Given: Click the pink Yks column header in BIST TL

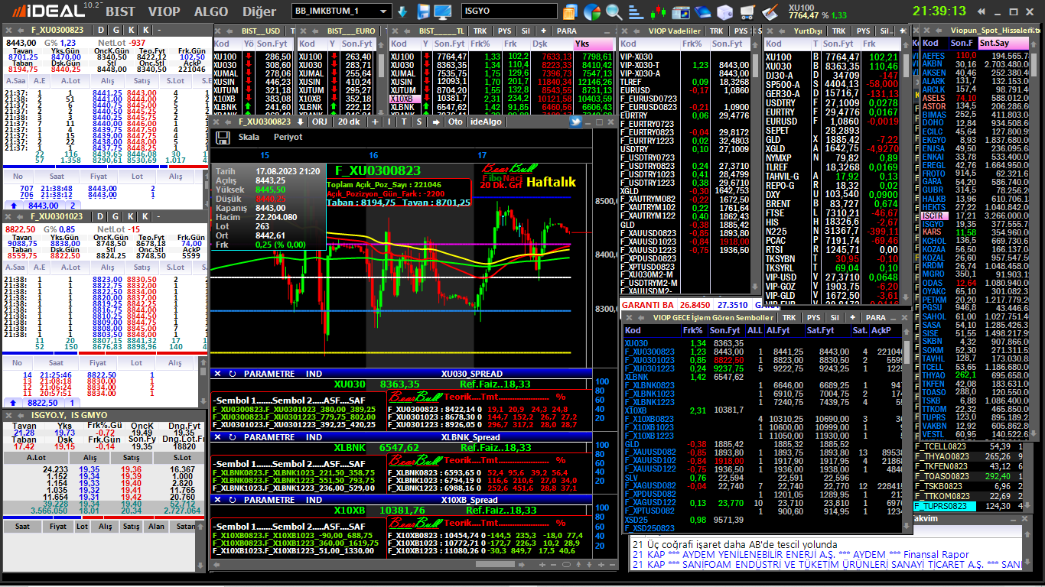Looking at the screenshot, I should click(594, 44).
